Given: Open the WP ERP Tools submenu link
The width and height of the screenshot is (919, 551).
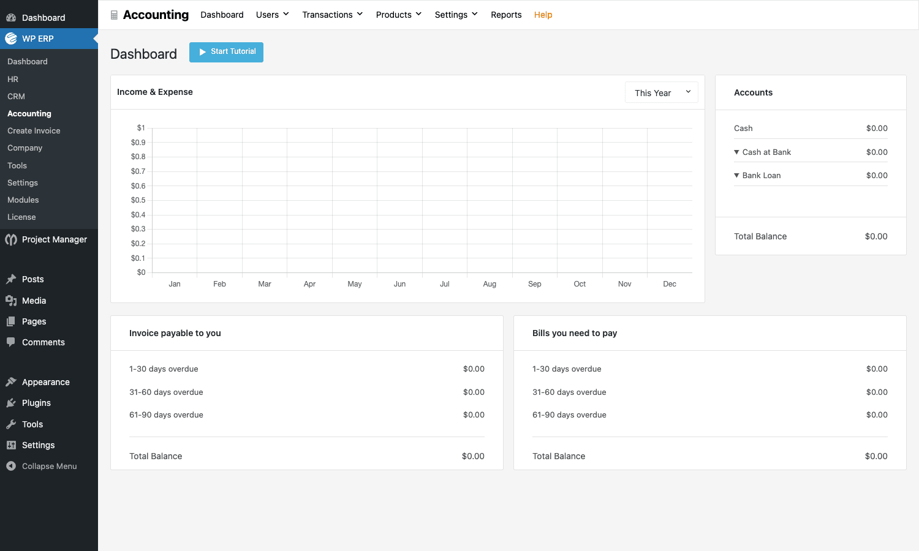Looking at the screenshot, I should click(x=17, y=165).
